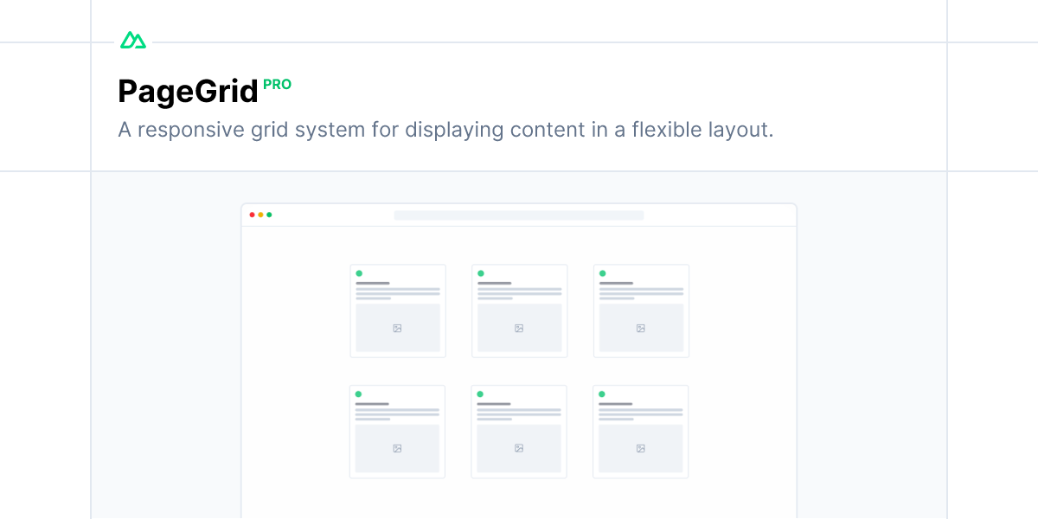
Task: Click image placeholder icon in bottom-middle card
Action: [x=519, y=448]
